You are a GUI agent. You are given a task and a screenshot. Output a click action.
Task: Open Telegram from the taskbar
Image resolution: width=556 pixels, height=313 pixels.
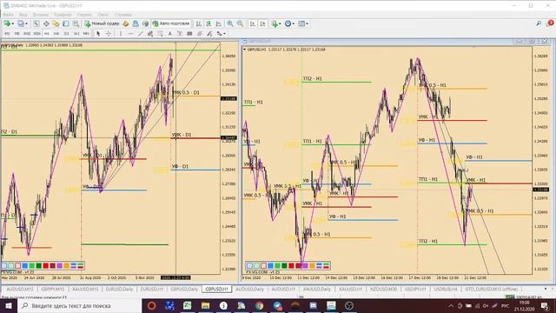(x=277, y=305)
